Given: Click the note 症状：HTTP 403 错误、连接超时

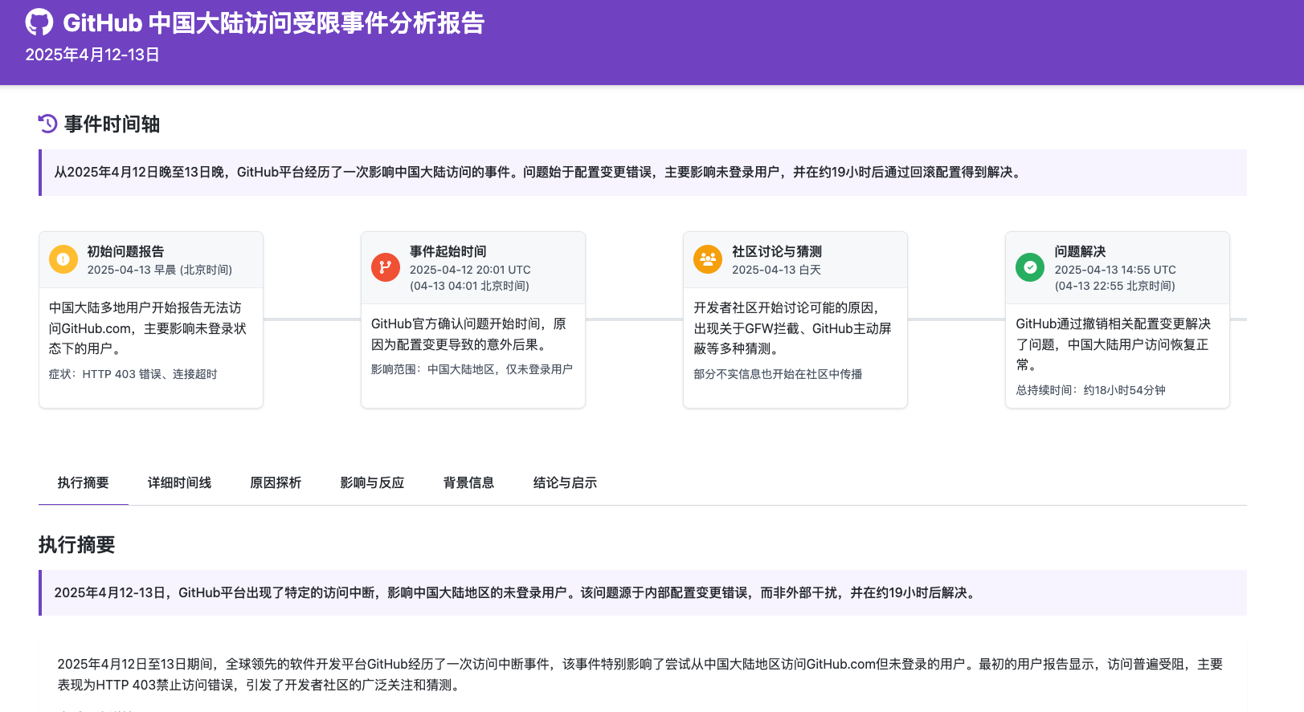Looking at the screenshot, I should click(x=133, y=374).
